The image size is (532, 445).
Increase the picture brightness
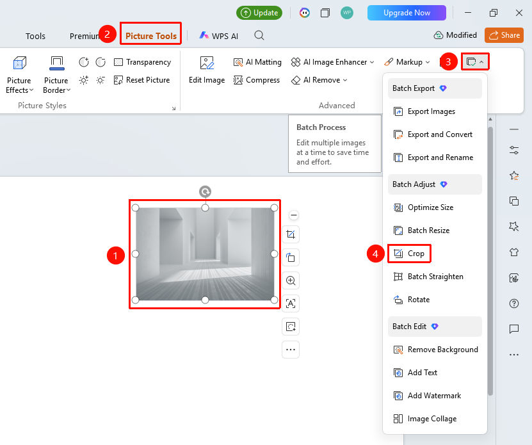(x=84, y=80)
